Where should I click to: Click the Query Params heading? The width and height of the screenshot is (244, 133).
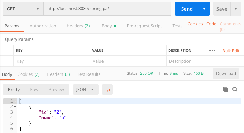19,39
